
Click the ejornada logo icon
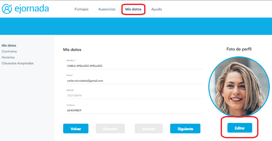click(x=7, y=9)
